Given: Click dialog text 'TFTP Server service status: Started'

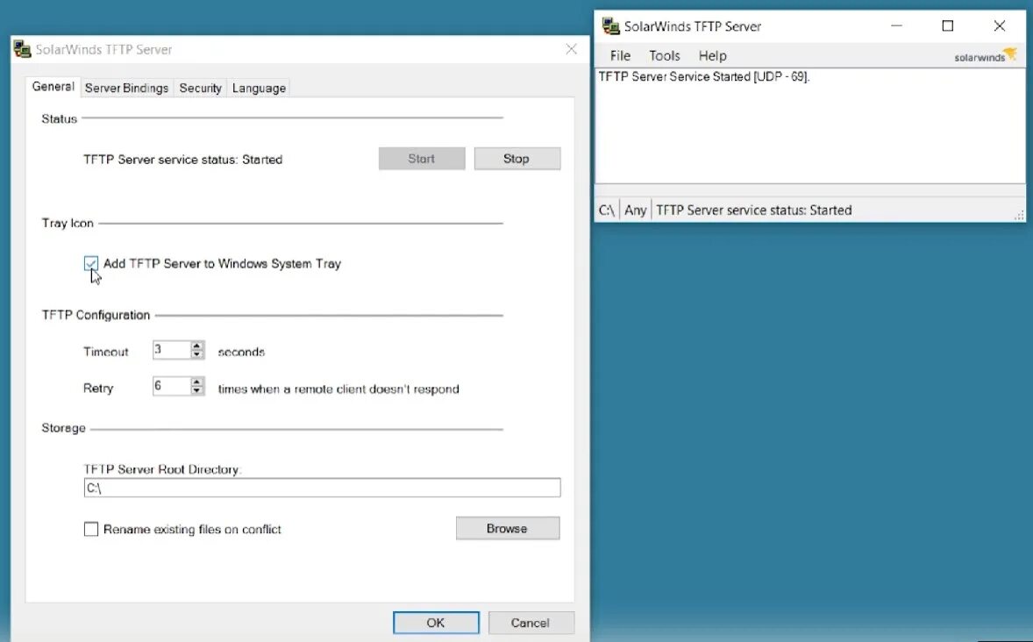Looking at the screenshot, I should [x=182, y=160].
